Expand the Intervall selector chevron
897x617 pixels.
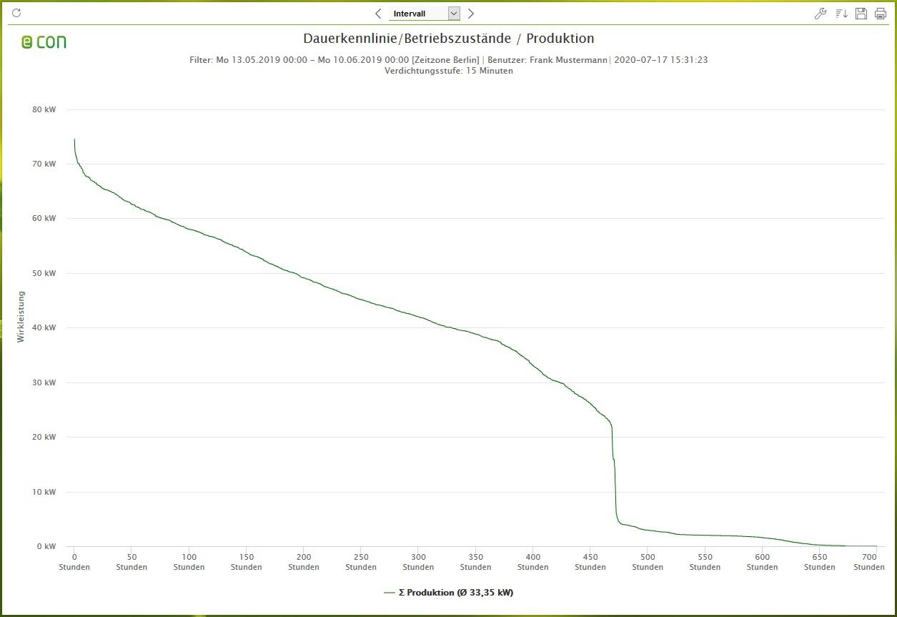click(455, 13)
